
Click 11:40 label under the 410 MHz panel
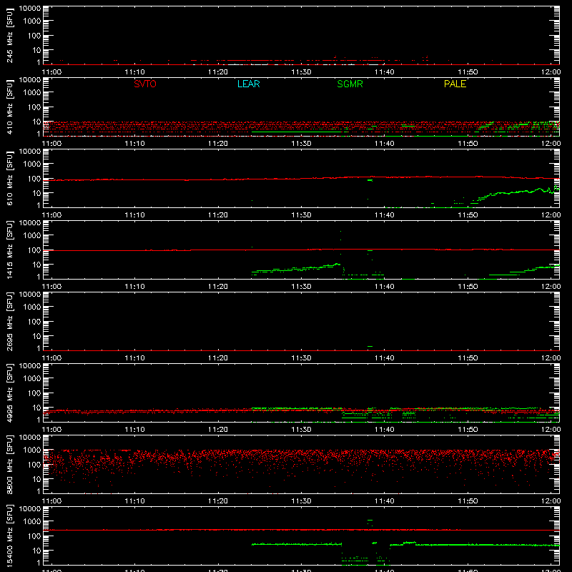coord(384,144)
